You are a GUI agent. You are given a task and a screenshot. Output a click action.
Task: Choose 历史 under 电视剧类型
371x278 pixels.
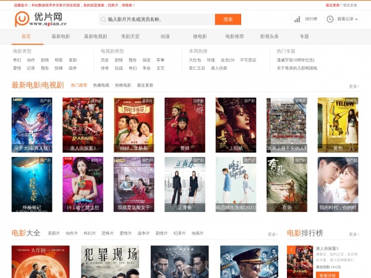pos(105,60)
